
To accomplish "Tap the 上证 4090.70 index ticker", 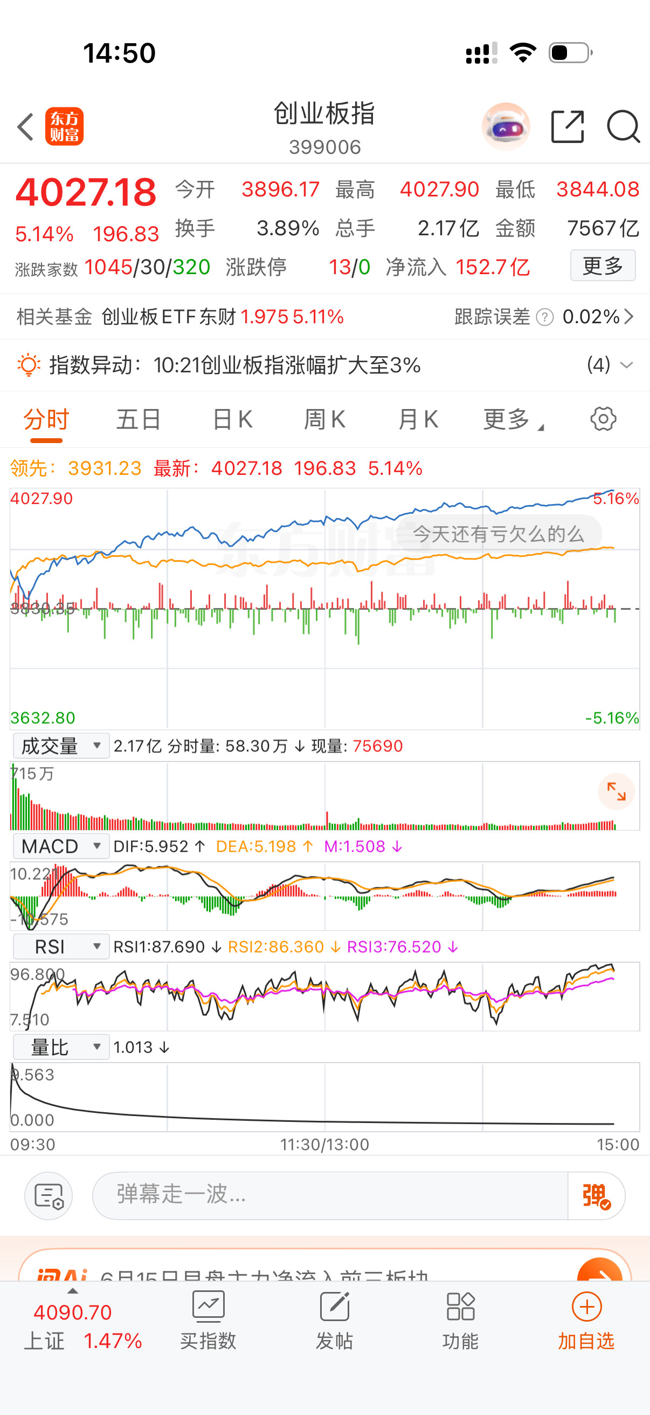I will tap(83, 1326).
